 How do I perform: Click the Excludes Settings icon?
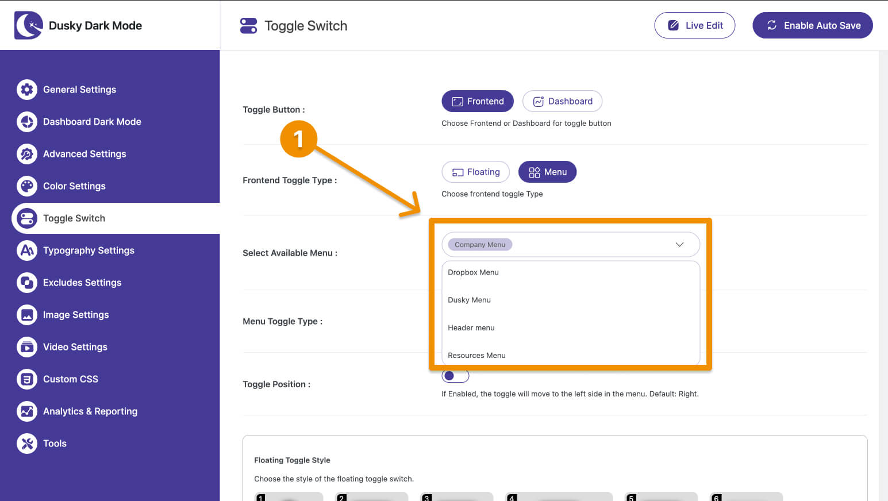[x=27, y=283]
